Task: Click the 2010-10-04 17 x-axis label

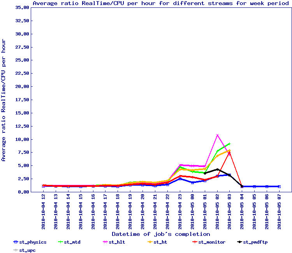Action: click(106, 212)
